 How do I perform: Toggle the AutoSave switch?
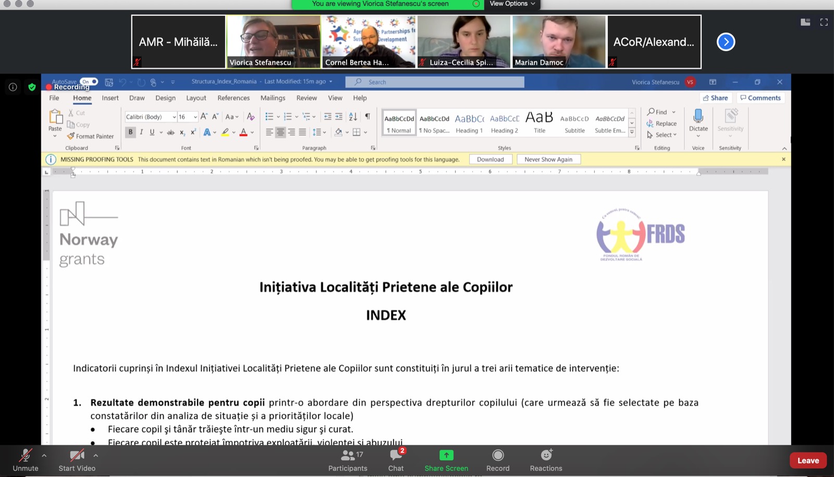[x=89, y=81]
